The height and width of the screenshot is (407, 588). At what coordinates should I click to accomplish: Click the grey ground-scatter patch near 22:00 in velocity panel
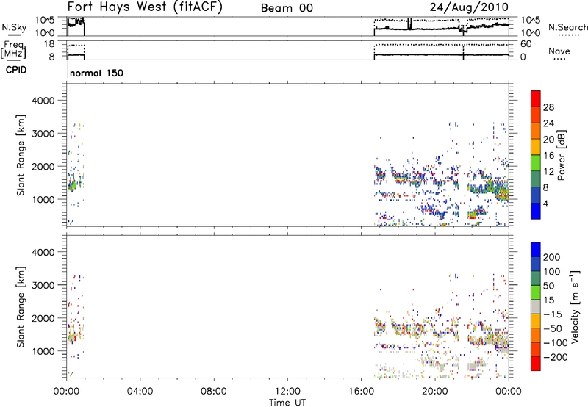click(473, 366)
